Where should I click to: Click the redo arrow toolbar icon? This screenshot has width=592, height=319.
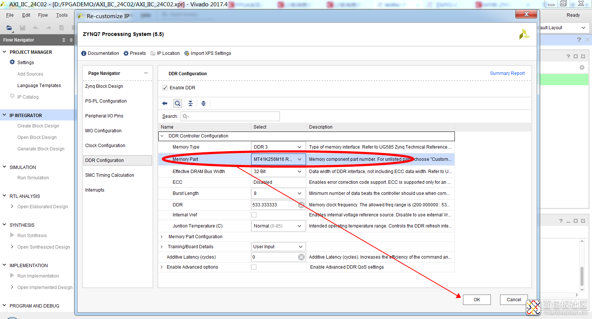pyautogui.click(x=49, y=28)
